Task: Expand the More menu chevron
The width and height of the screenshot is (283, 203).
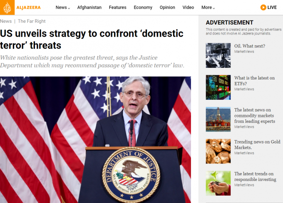Action: pos(214,8)
